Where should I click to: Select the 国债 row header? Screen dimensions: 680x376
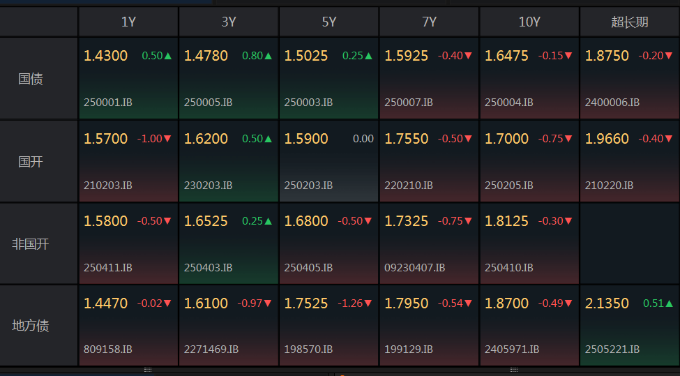(31, 79)
